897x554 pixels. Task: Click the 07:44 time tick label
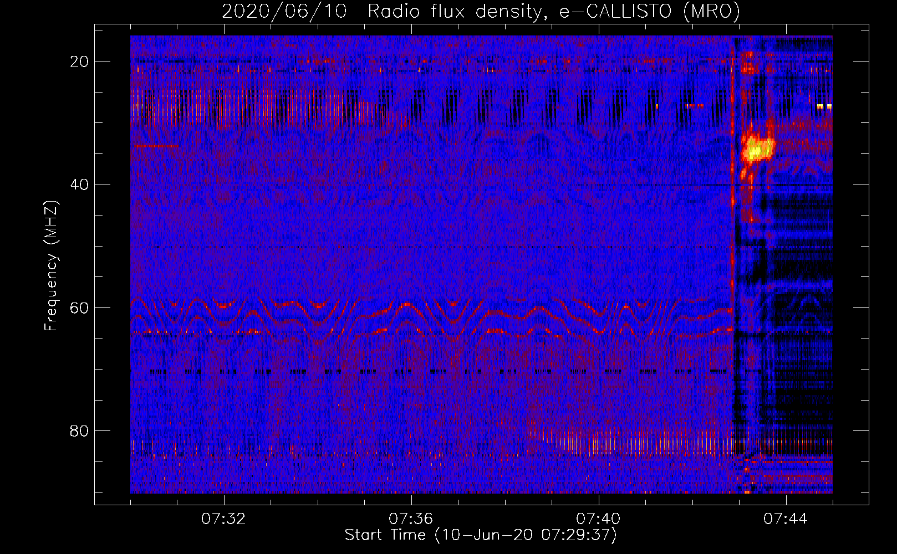(786, 519)
